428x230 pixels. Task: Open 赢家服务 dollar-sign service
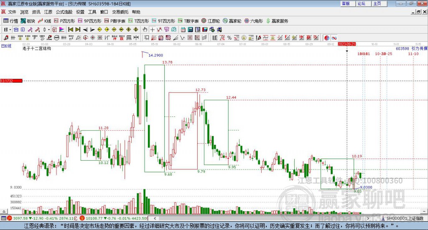277,21
